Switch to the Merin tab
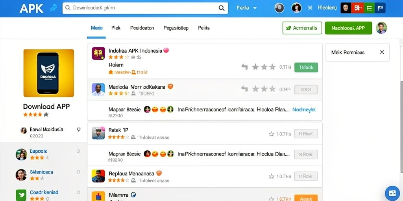Viewport: 403px width, 201px height. (x=97, y=28)
